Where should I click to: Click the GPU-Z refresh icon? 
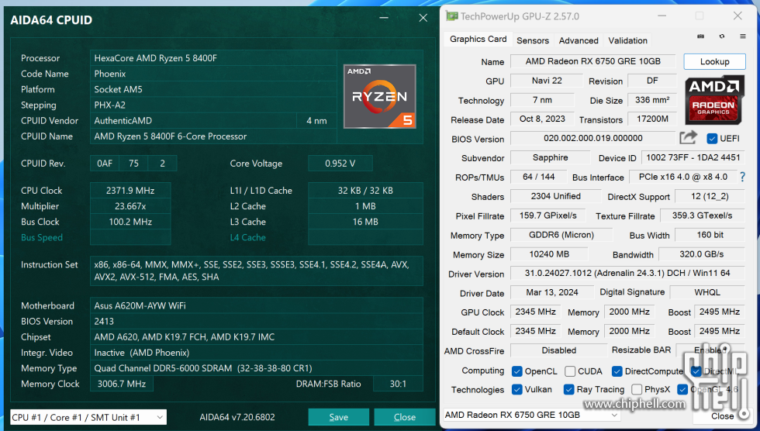pyautogui.click(x=722, y=36)
